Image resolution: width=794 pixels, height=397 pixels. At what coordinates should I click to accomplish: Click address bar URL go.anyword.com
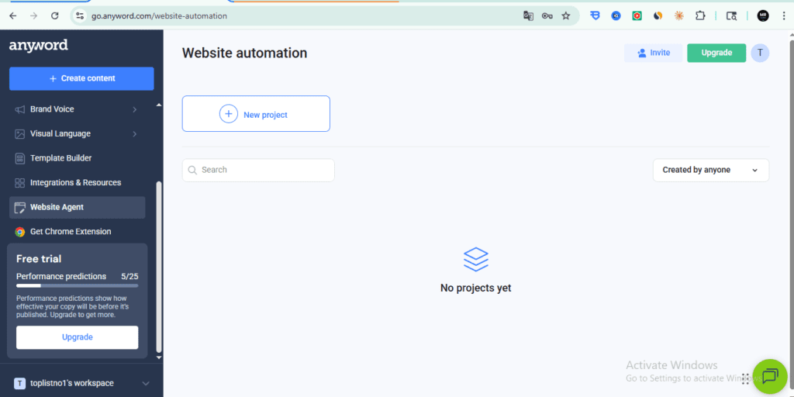(159, 16)
